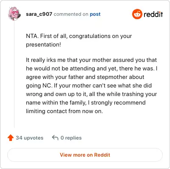Upvote with the orange arrow icon
170x169 pixels.
[x=11, y=138]
